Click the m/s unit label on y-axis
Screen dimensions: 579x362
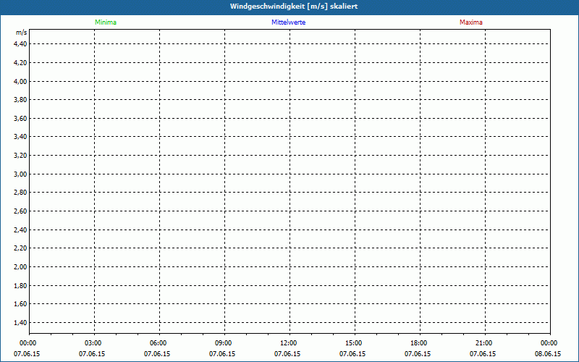point(22,33)
